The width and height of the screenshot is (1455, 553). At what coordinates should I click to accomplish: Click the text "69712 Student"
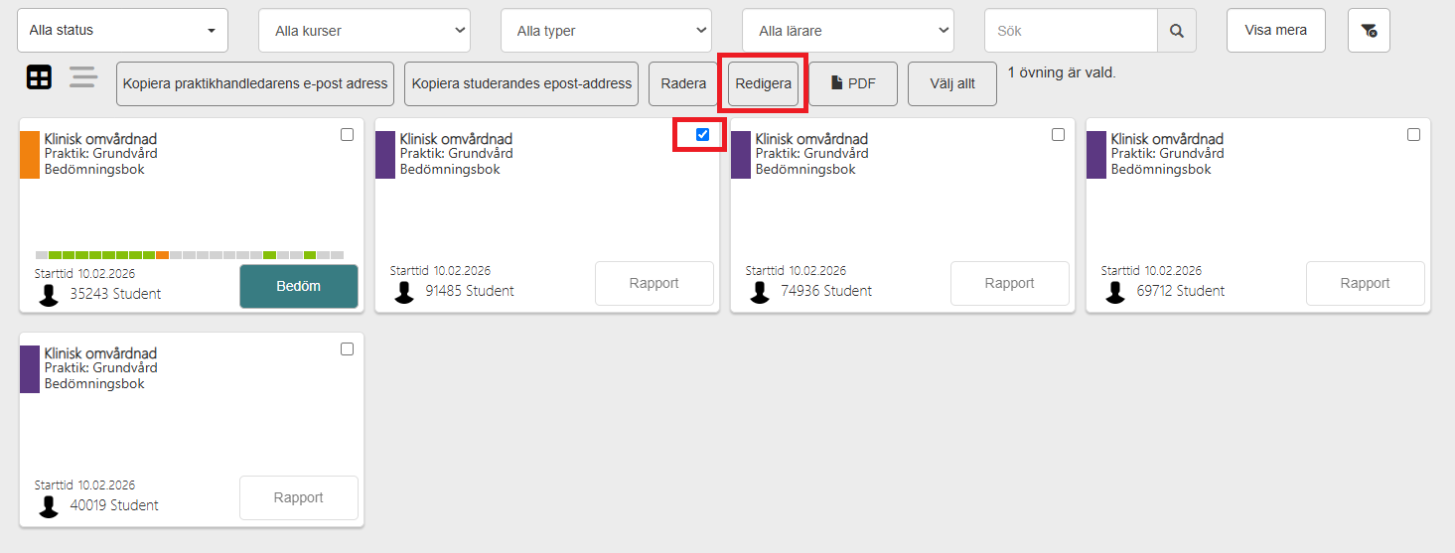(x=1181, y=291)
